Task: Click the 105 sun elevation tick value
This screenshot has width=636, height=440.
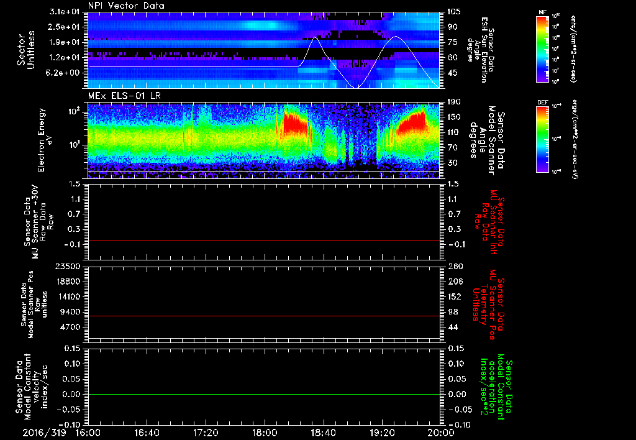Action: click(454, 12)
